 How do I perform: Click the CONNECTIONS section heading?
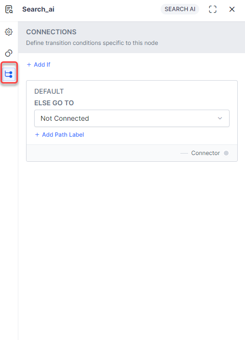51,32
